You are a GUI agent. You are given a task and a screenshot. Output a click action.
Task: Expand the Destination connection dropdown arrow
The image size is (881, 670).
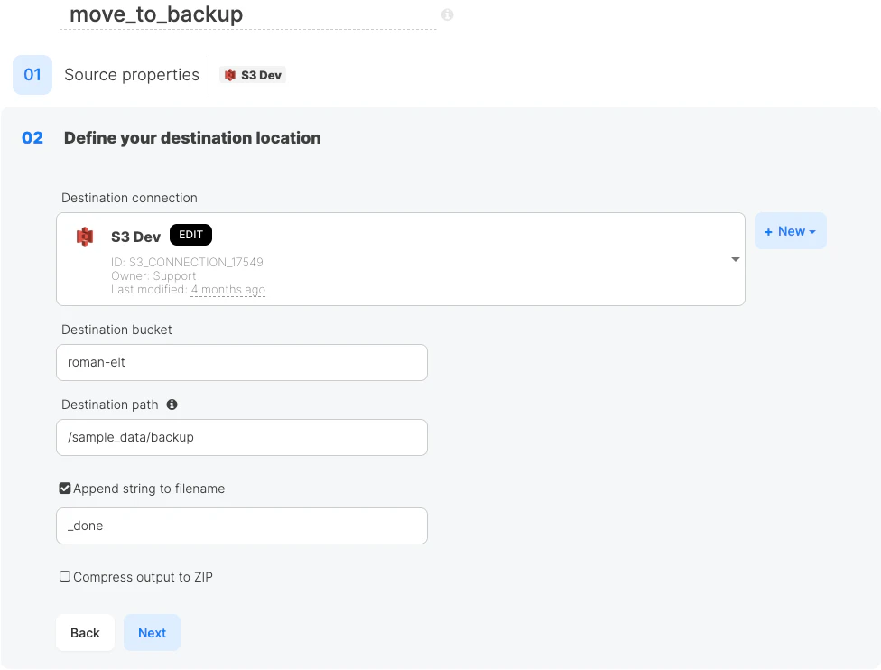(735, 259)
